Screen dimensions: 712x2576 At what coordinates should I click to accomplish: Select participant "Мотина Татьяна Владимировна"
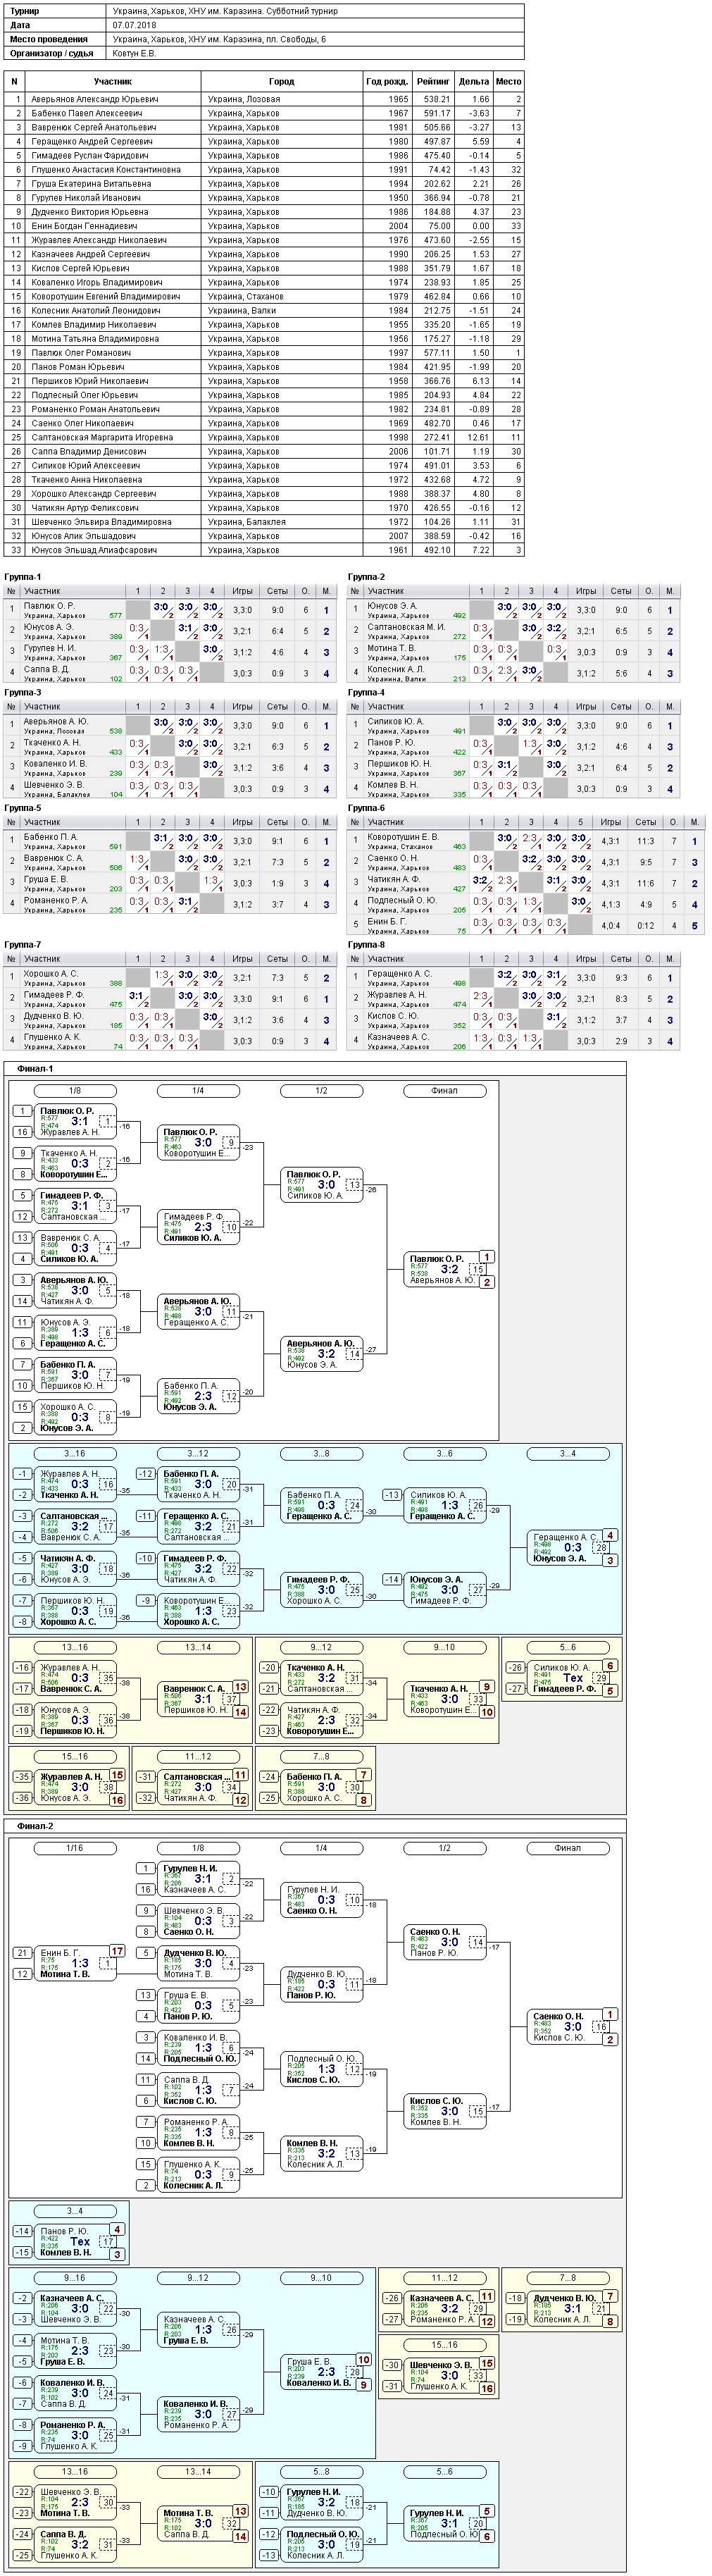(x=95, y=338)
